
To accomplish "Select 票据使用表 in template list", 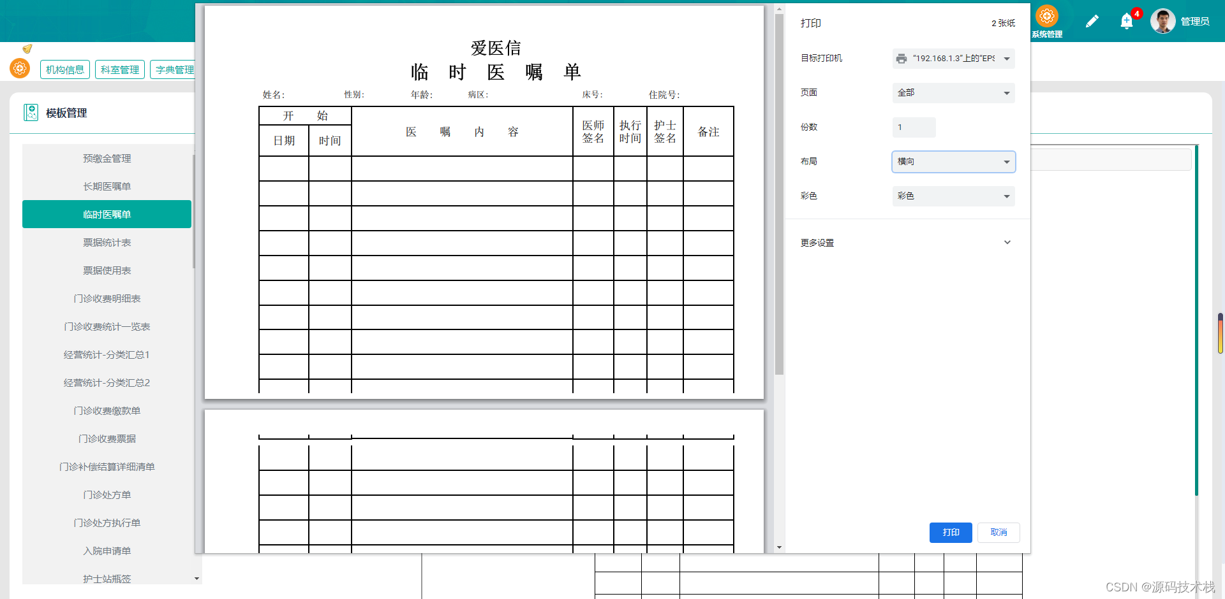I will point(107,271).
